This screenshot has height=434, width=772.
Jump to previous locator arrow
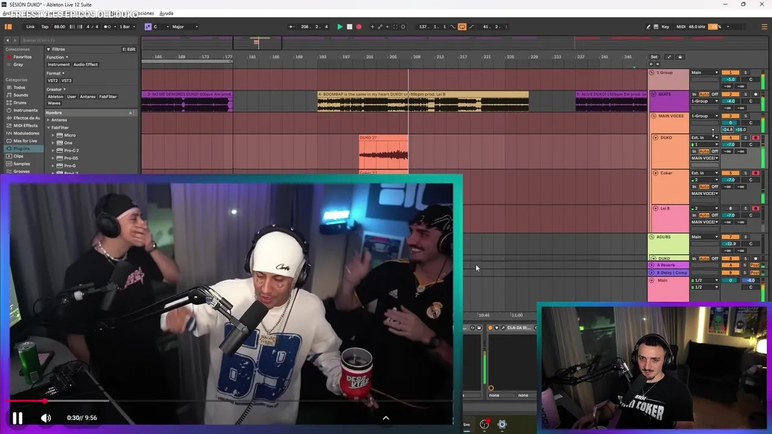[x=651, y=64]
